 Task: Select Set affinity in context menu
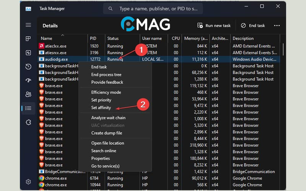[x=101, y=108]
